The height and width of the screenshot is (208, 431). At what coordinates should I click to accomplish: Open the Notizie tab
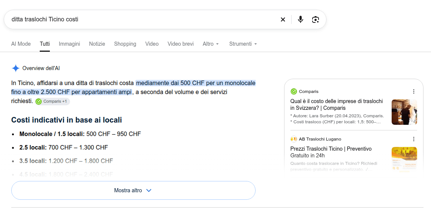point(97,44)
